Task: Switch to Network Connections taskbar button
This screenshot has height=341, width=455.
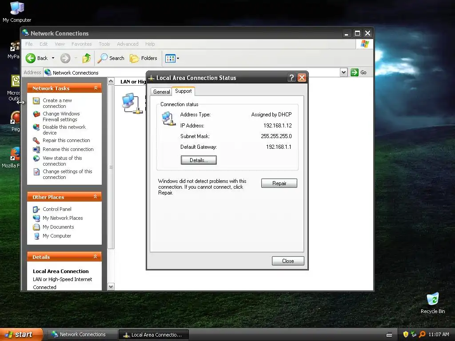Action: point(82,335)
